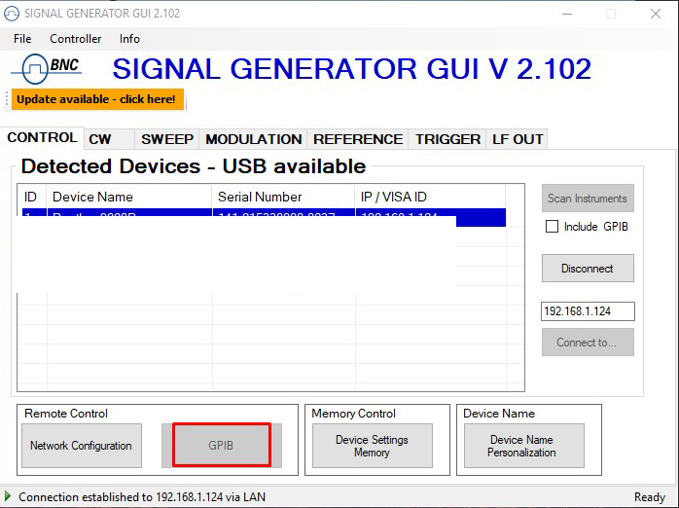The image size is (679, 508).
Task: Click the ID column header
Action: [x=32, y=197]
